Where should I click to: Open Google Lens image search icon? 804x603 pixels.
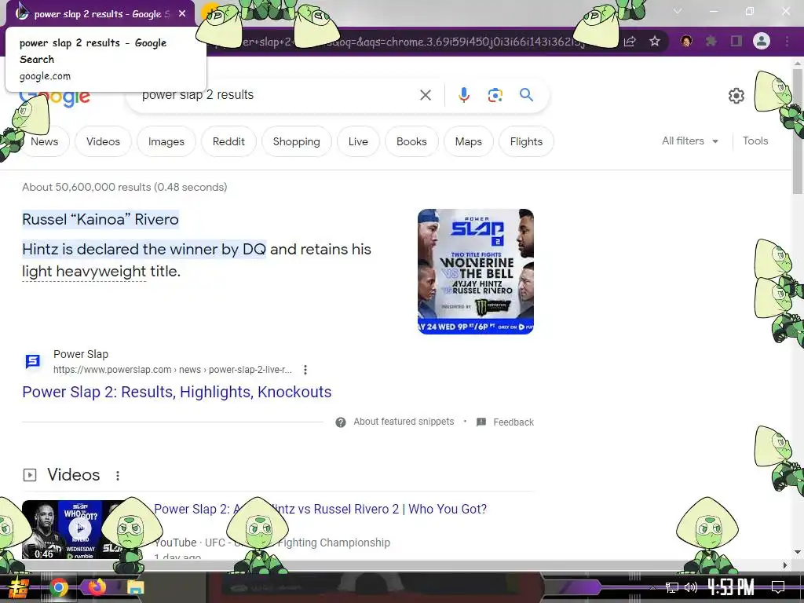(495, 95)
